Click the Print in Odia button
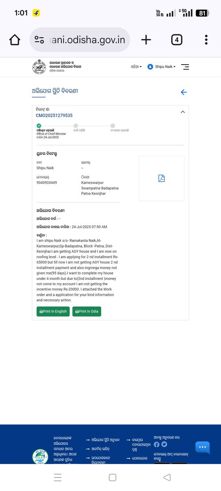The height and width of the screenshot is (491, 221). coord(87,311)
